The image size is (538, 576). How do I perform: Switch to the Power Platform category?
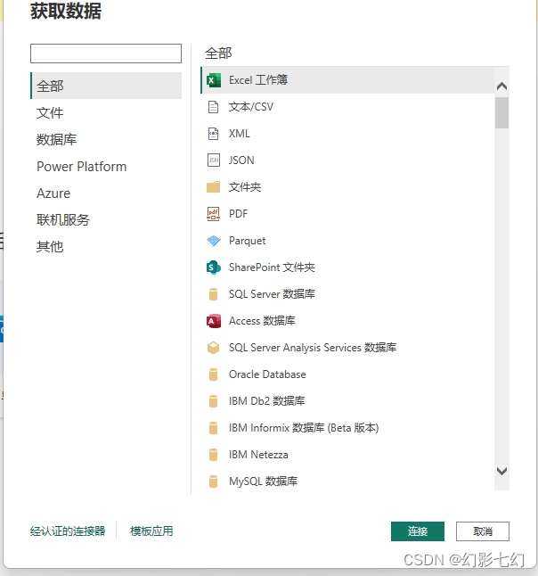[x=106, y=167]
